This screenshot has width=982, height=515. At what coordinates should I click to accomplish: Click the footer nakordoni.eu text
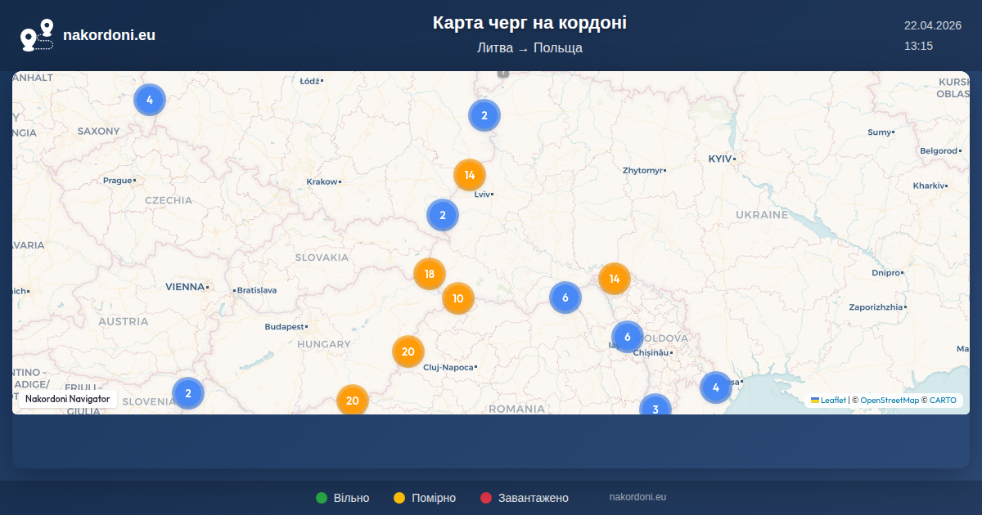637,497
